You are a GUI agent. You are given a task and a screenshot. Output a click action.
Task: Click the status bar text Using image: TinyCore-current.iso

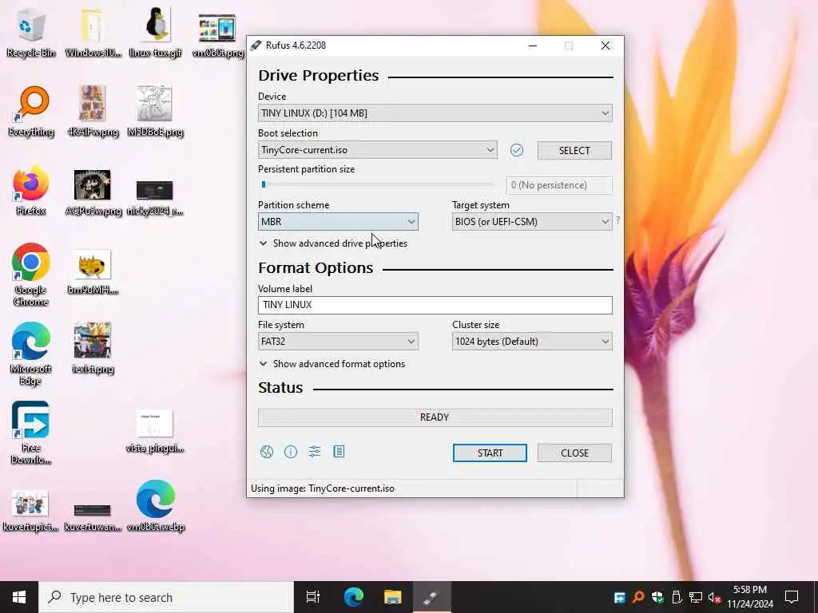click(323, 488)
